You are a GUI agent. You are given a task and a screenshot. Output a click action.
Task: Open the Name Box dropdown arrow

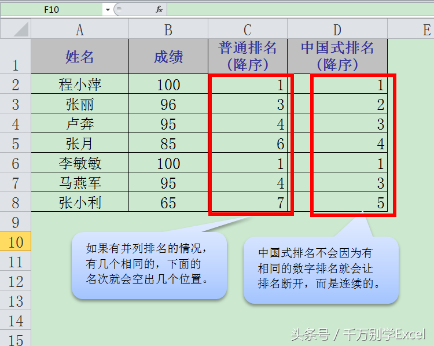pos(108,10)
